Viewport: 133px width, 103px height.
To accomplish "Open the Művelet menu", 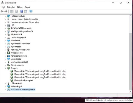I will pyautogui.click(x=11, y=7).
